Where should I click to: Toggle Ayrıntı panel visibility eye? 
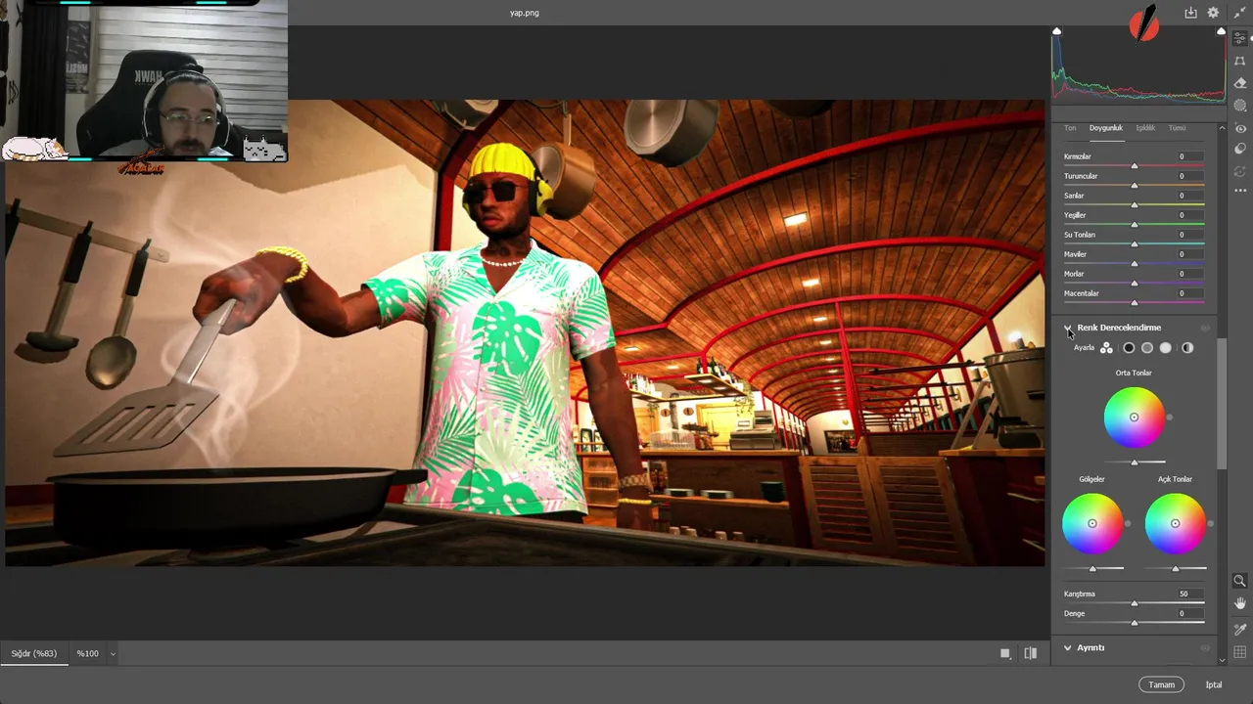1206,647
